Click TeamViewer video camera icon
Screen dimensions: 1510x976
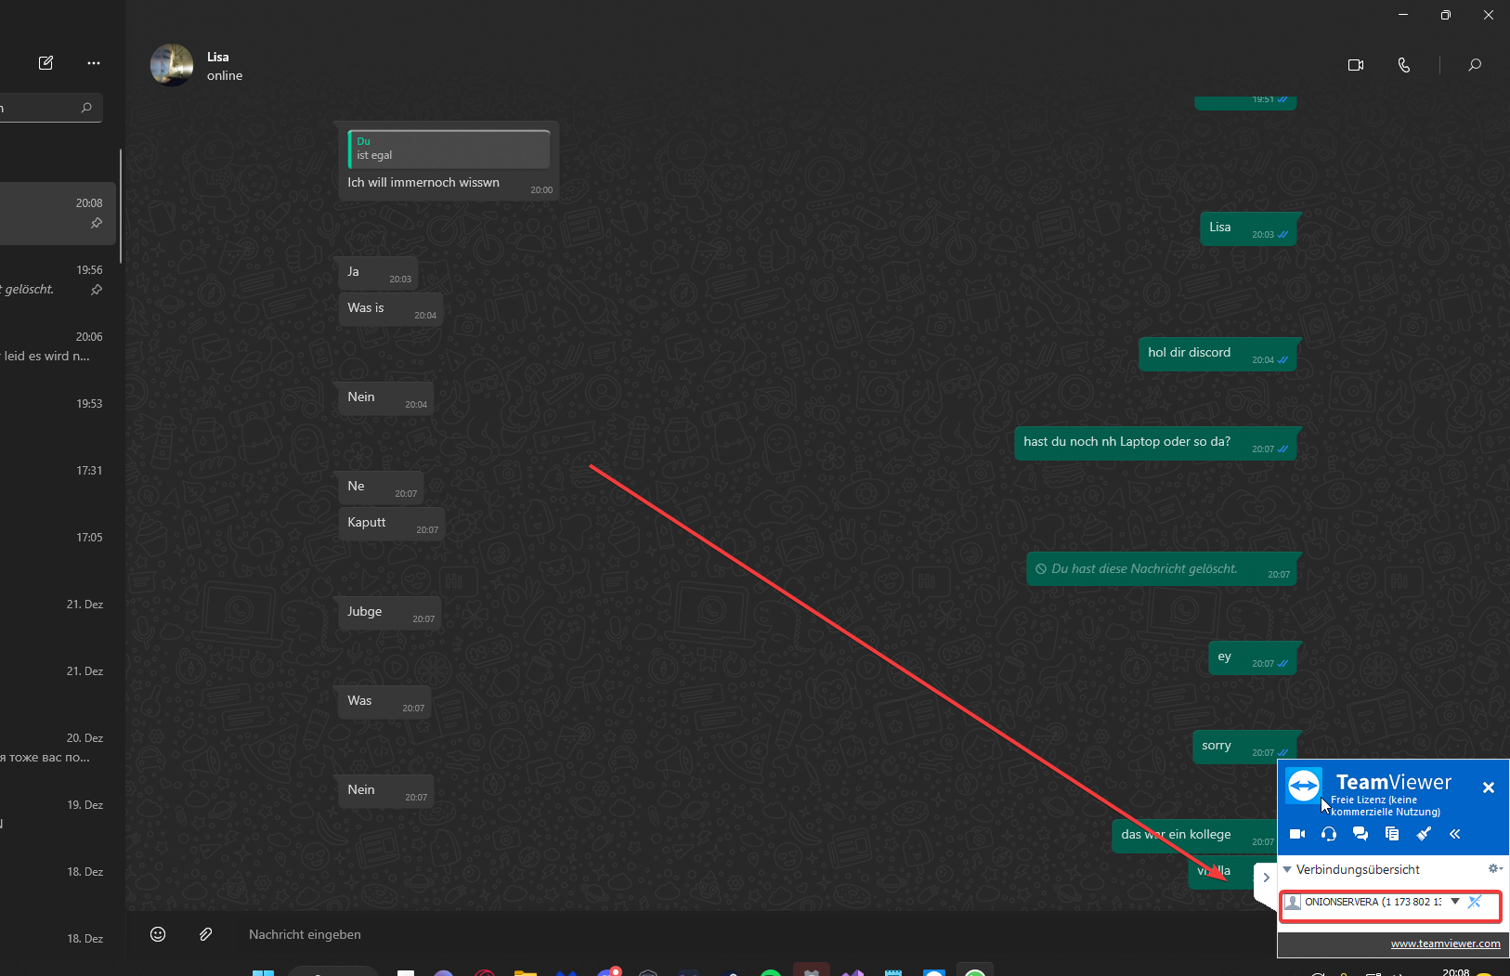click(1297, 834)
